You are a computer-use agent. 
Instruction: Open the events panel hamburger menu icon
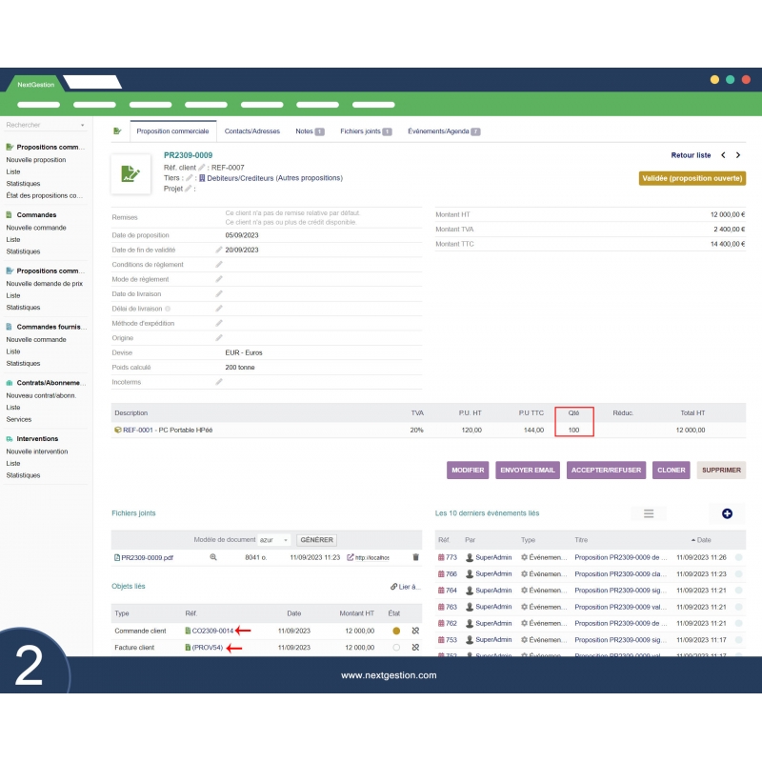(x=648, y=513)
